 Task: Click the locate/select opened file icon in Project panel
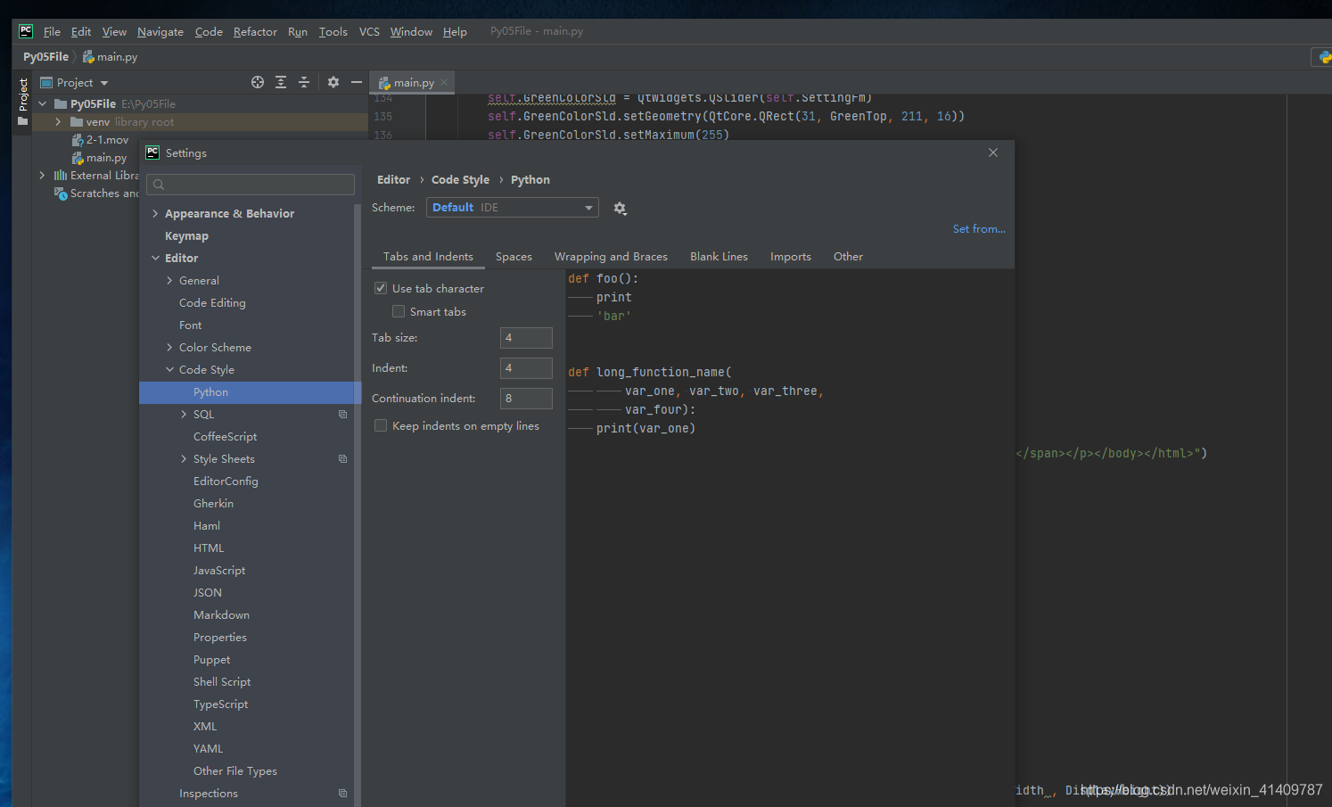coord(258,82)
